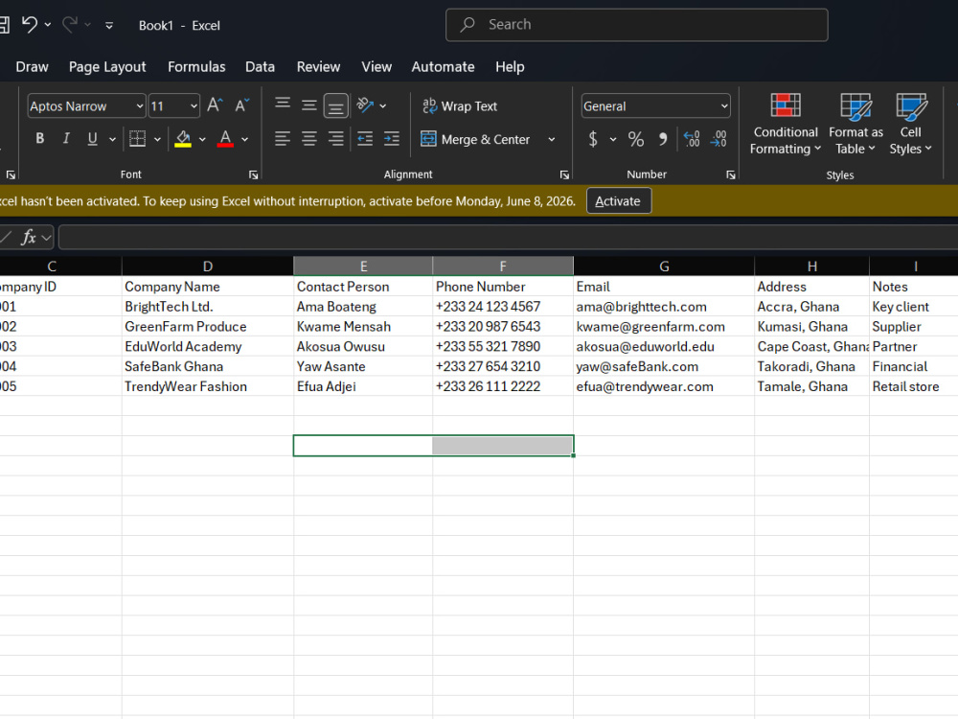Screen dimensions: 958x719
Task: Click the Comma Style icon
Action: click(663, 139)
